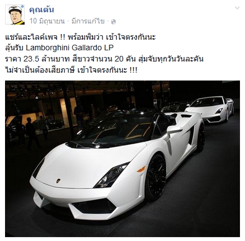This screenshot has width=245, height=241.
Task: Click the black front wheel of the car
Action: 156,177
